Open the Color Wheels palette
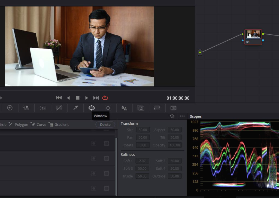279x198 pixels. pyautogui.click(x=10, y=108)
